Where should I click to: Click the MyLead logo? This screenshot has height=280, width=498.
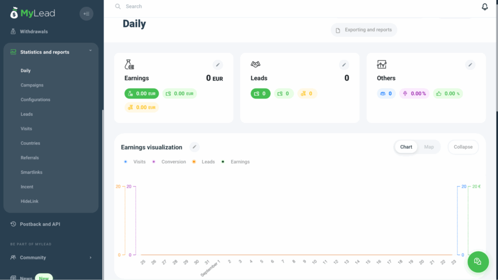(x=33, y=14)
